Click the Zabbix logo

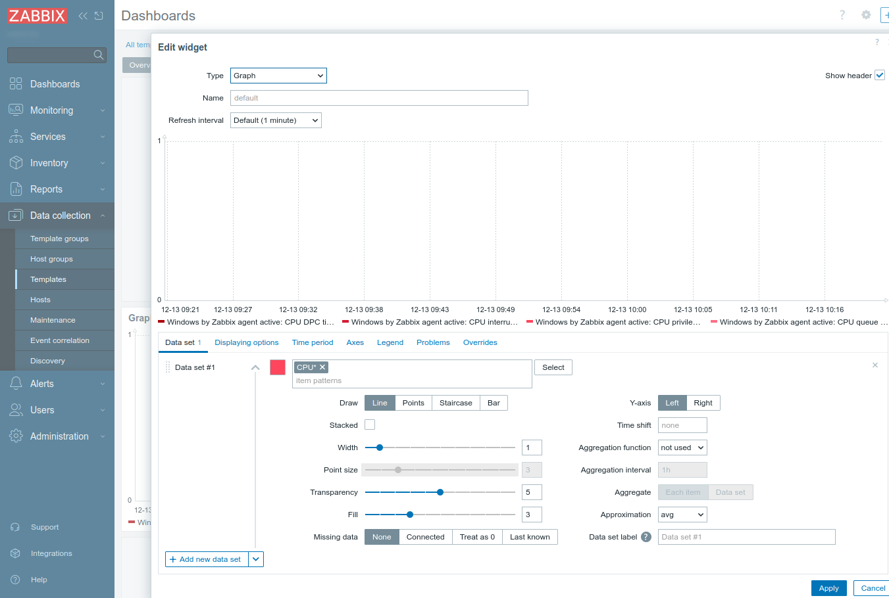(37, 16)
